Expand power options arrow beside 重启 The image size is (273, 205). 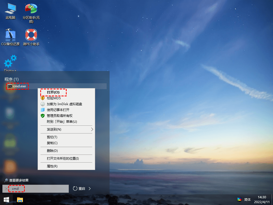[x=90, y=189]
